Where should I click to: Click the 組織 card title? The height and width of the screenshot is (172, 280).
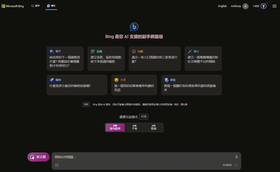tap(99, 52)
